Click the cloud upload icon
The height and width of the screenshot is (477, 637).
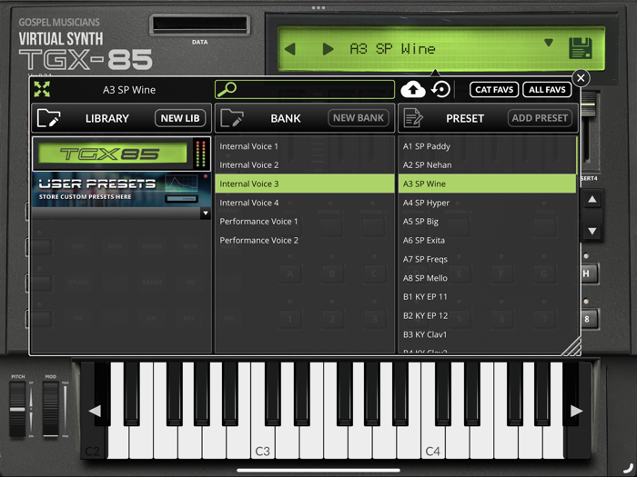(413, 90)
